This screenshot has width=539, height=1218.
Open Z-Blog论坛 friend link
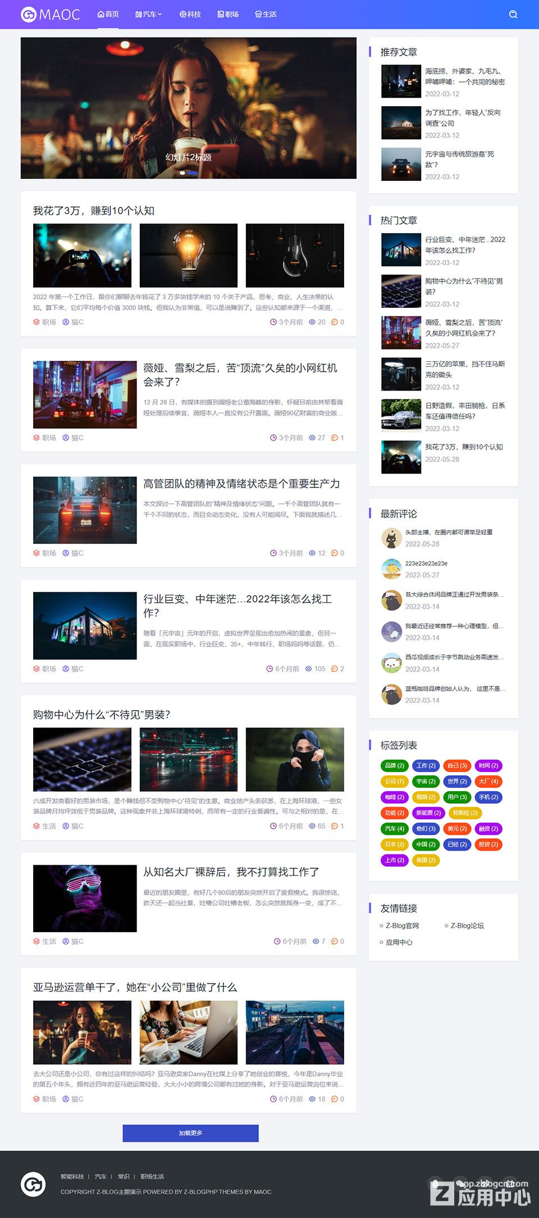pyautogui.click(x=467, y=926)
